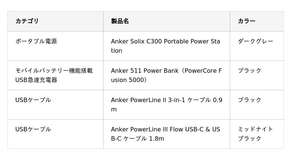
Task: Select the USB急速充電器 text line
Action: pyautogui.click(x=36, y=80)
